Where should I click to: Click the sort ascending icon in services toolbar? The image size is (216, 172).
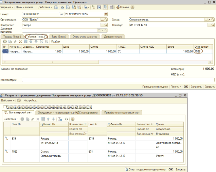click(x=41, y=41)
